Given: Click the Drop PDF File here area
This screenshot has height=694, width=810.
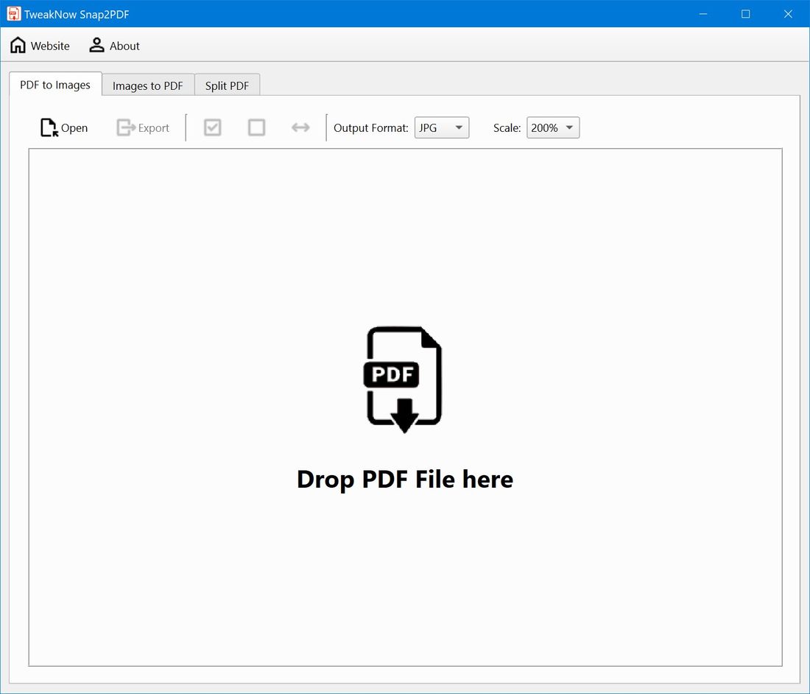Looking at the screenshot, I should (404, 479).
